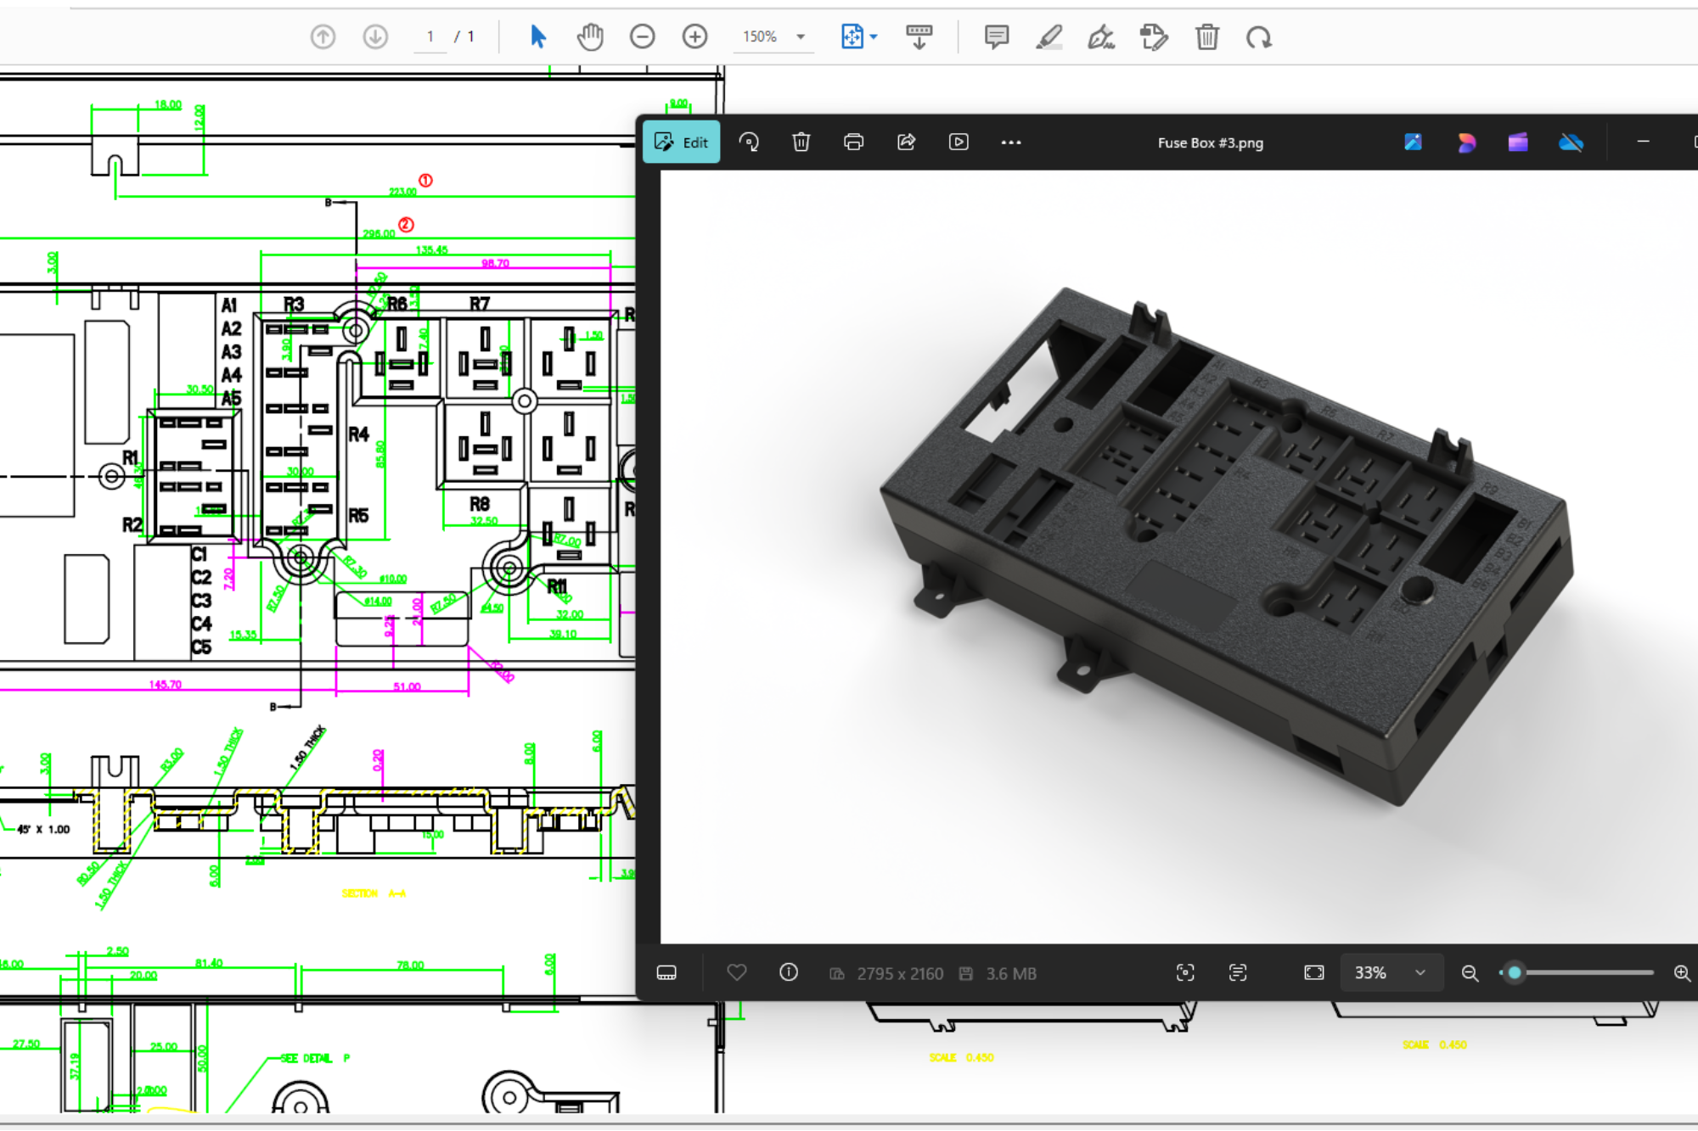Click the PDF toolbar trash icon
Screen dimensions: 1698x1131
1206,36
